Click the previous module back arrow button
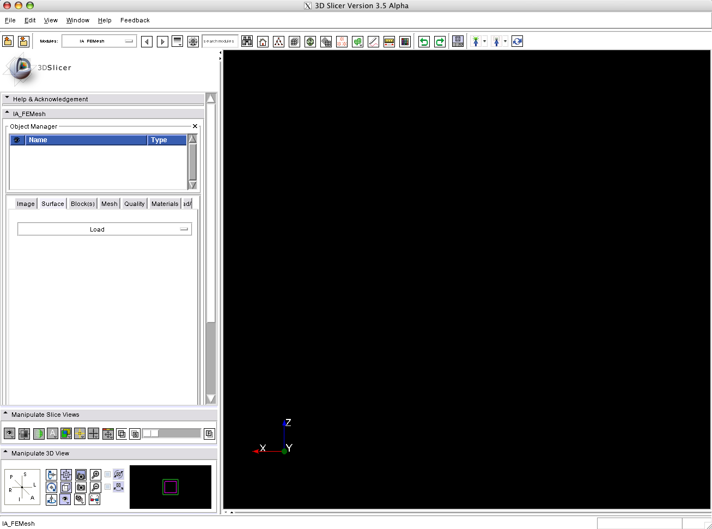 pyautogui.click(x=147, y=41)
